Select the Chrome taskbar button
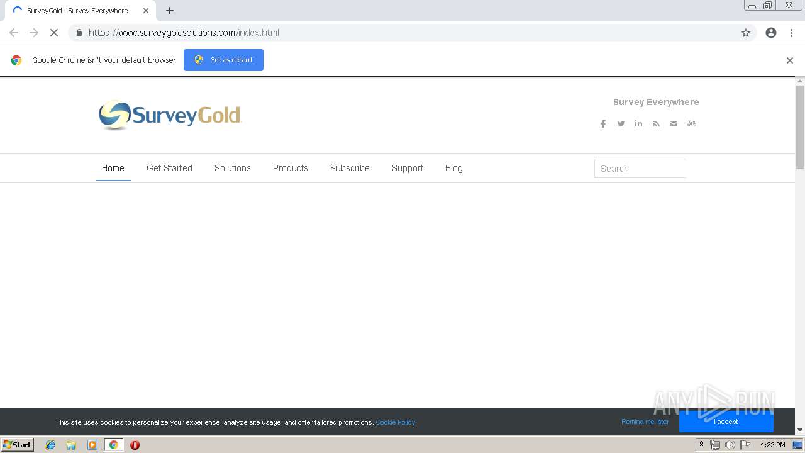805x453 pixels. tap(113, 445)
